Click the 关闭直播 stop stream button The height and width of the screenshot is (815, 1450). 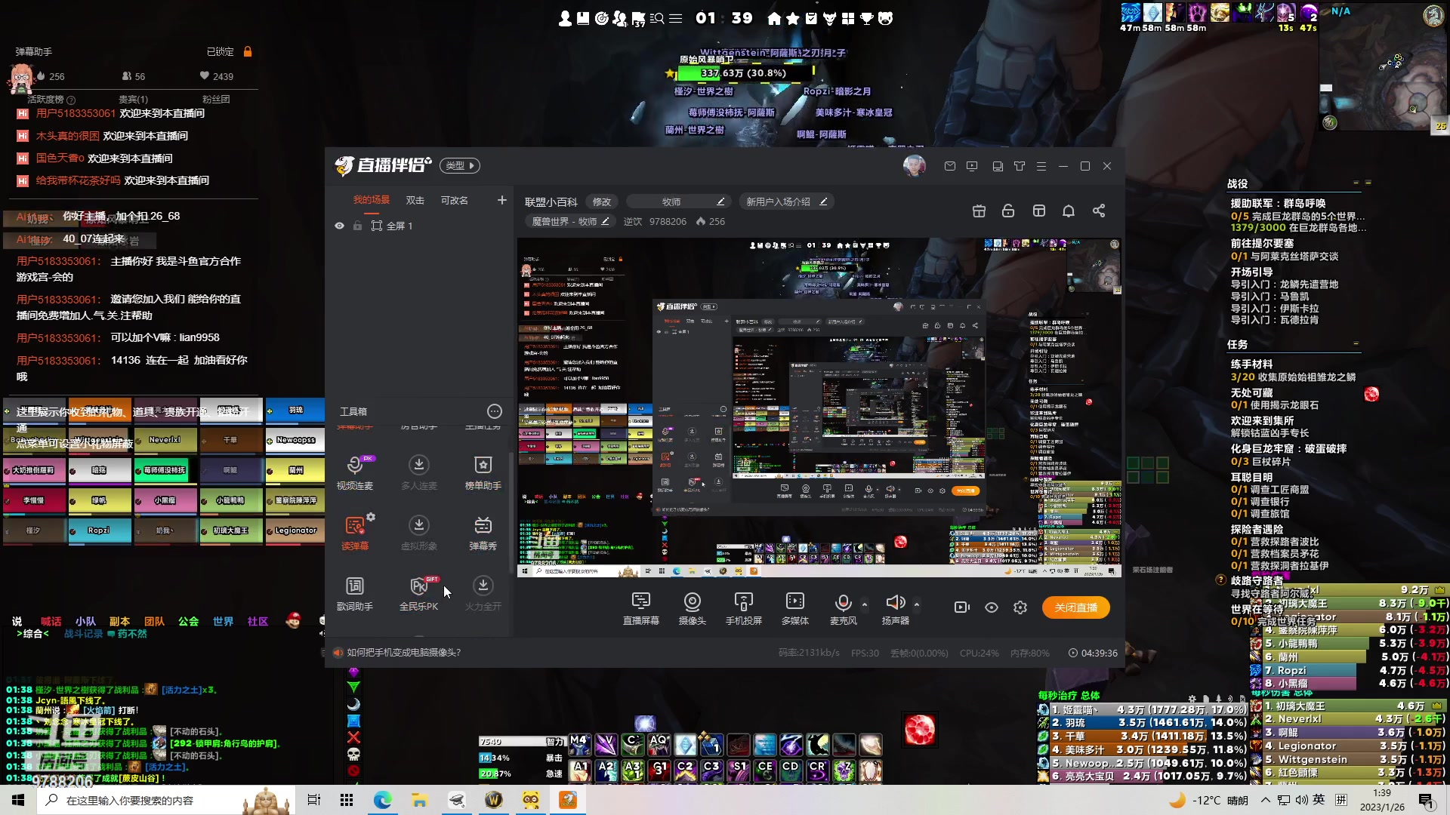pyautogui.click(x=1075, y=607)
